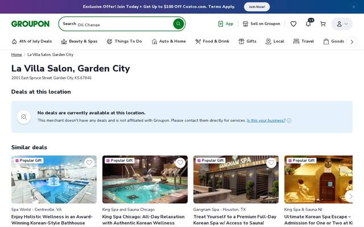Open 'Ultimate Korean Spa Escape' deal title
The height and width of the screenshot is (227, 364).
tap(318, 220)
